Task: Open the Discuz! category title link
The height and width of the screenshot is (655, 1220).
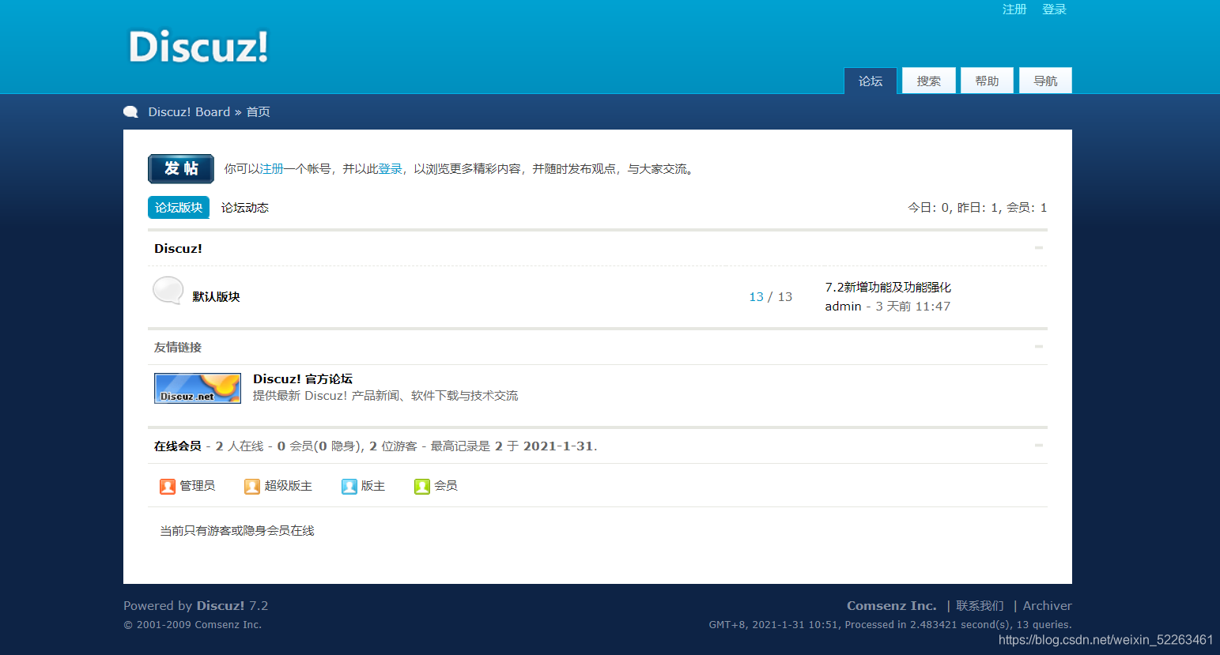Action: (x=178, y=248)
